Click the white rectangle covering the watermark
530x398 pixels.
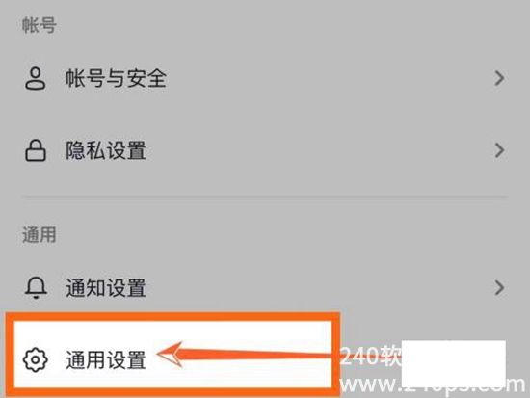coord(454,363)
